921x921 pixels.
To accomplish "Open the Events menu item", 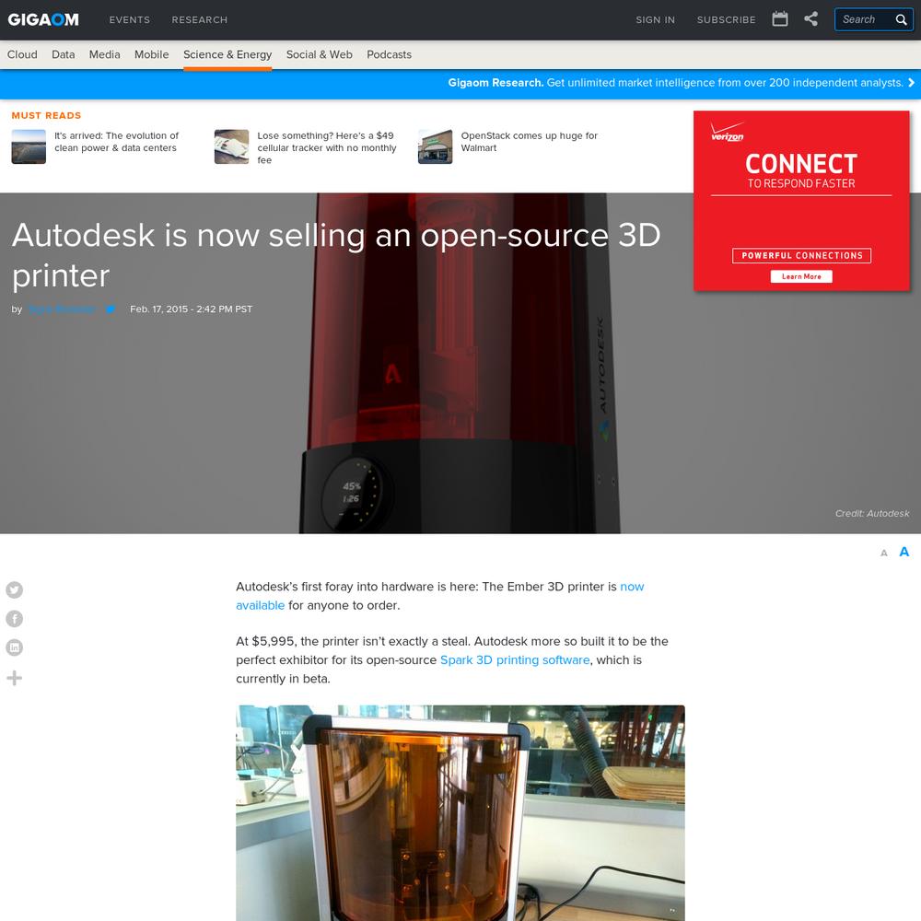I will [129, 20].
